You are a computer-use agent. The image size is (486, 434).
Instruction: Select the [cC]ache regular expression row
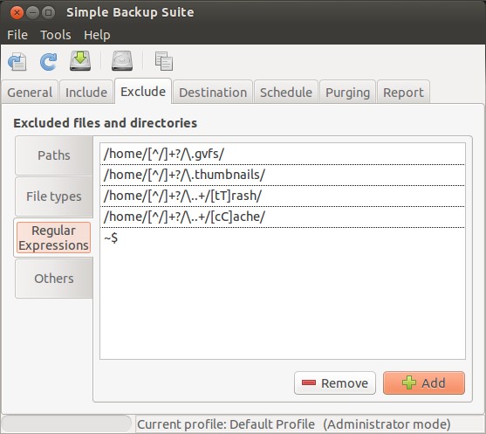283,217
